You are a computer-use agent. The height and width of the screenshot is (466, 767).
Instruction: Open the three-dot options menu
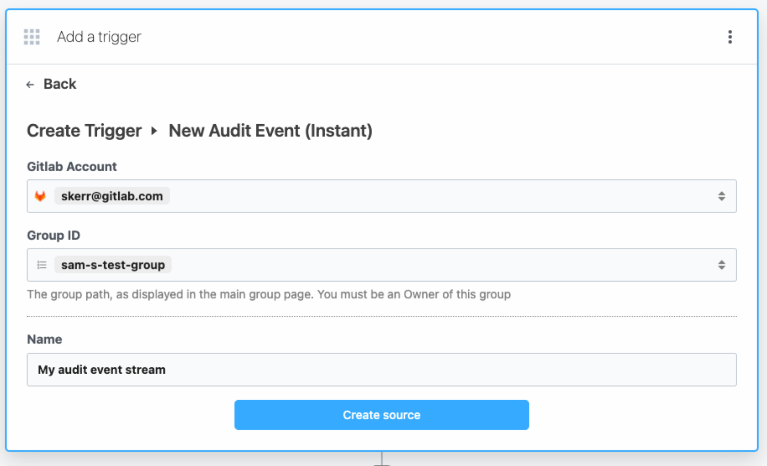(x=730, y=37)
